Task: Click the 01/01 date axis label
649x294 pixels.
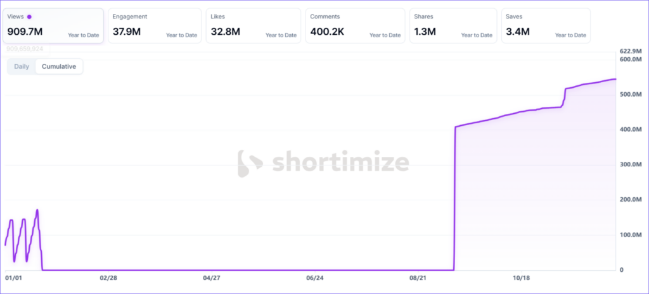Action: coord(13,278)
